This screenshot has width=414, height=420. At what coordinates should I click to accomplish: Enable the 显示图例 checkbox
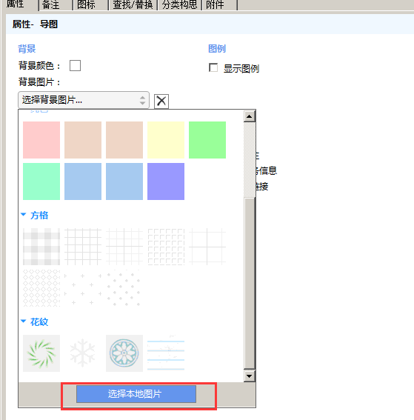[x=213, y=67]
